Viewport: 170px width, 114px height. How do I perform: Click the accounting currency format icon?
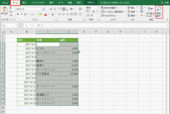tap(88, 12)
